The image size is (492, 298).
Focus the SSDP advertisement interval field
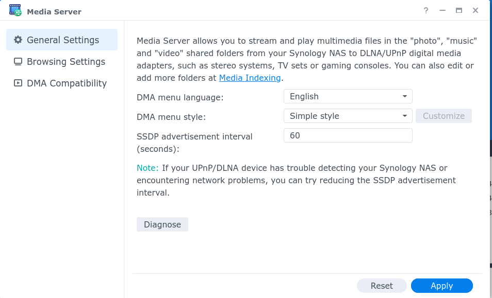(x=348, y=135)
